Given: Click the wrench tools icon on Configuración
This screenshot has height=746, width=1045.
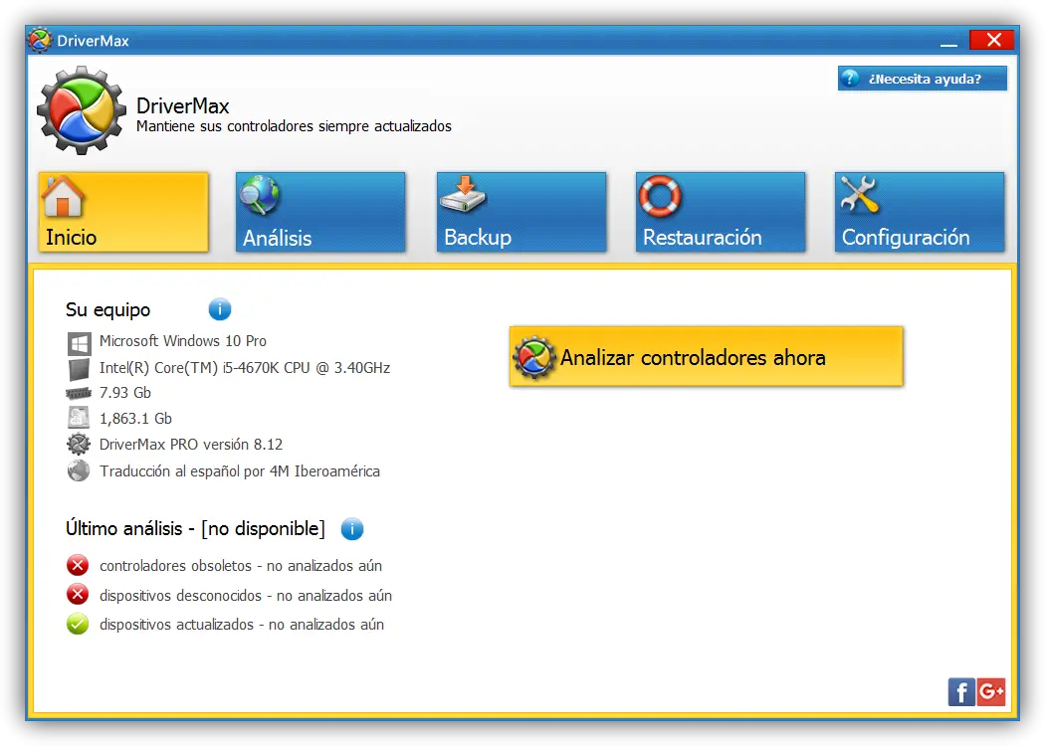Looking at the screenshot, I should pyautogui.click(x=859, y=195).
